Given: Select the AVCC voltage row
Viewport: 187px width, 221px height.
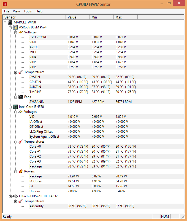Looking at the screenshot, I should [x=107, y=47].
